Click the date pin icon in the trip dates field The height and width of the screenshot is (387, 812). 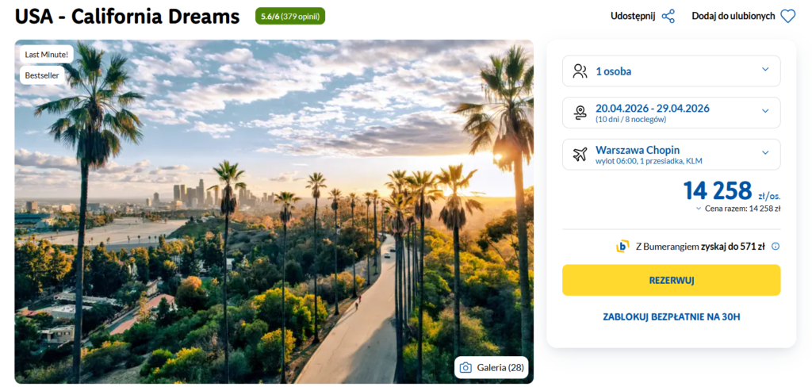click(x=580, y=113)
